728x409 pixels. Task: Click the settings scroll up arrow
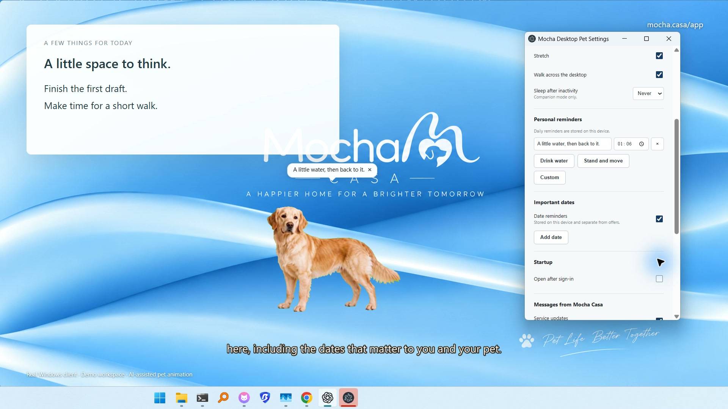point(676,50)
